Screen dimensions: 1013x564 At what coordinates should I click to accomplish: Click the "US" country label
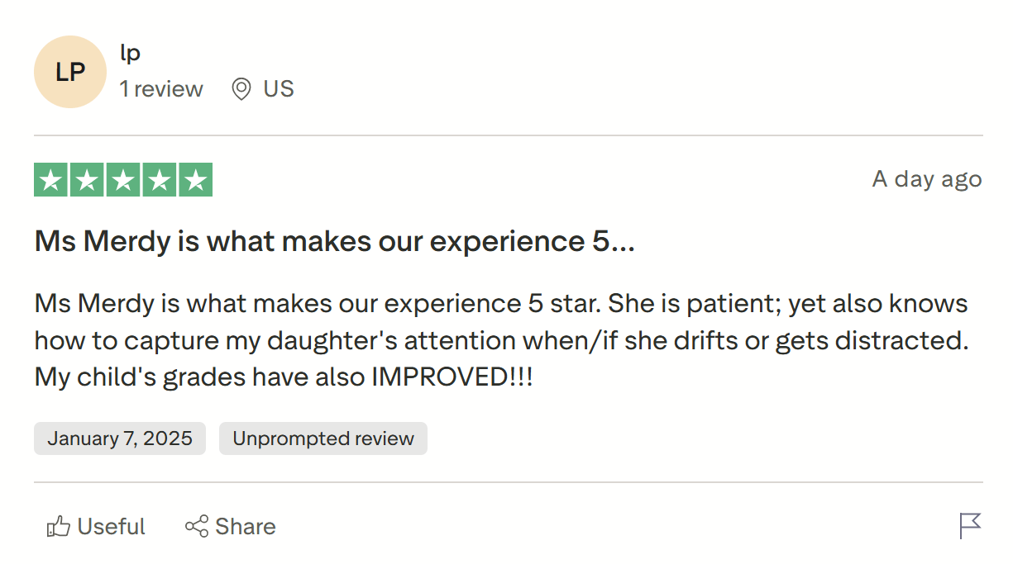[x=279, y=89]
